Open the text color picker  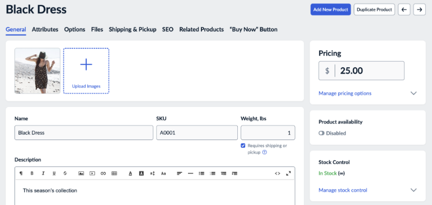coord(130,173)
